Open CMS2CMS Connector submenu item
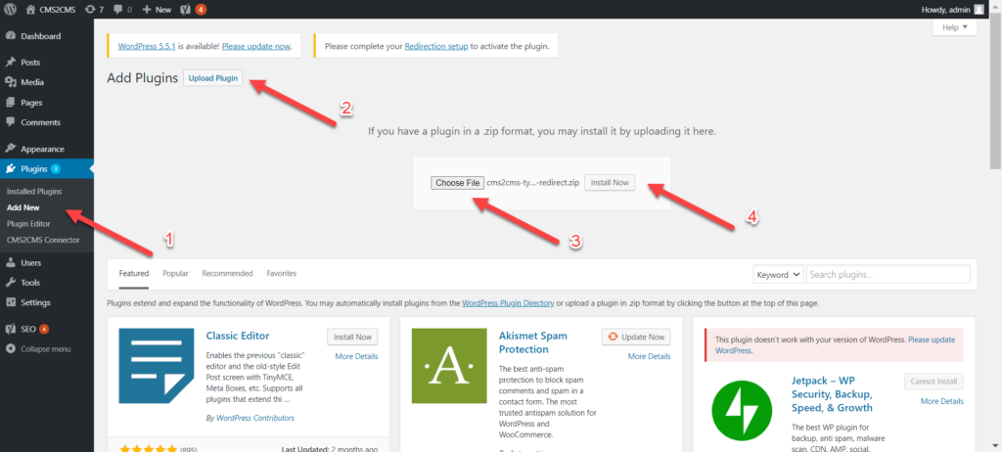This screenshot has width=1002, height=452. pos(43,240)
